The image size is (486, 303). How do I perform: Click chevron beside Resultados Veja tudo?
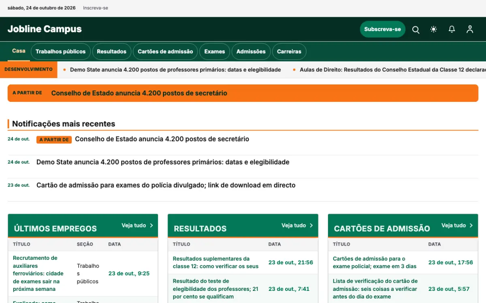tap(311, 225)
